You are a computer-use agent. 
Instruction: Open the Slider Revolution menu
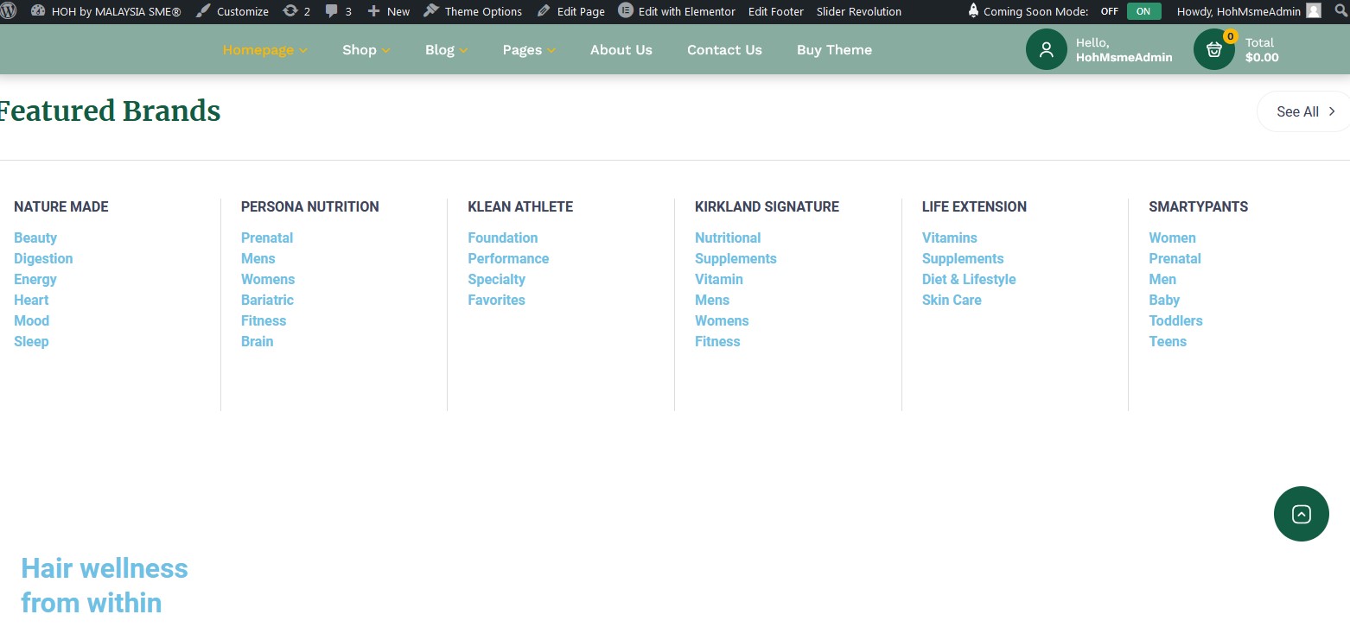pyautogui.click(x=859, y=11)
